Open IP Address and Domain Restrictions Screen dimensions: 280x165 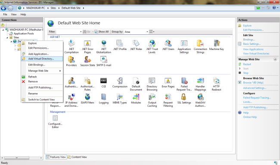[72, 100]
